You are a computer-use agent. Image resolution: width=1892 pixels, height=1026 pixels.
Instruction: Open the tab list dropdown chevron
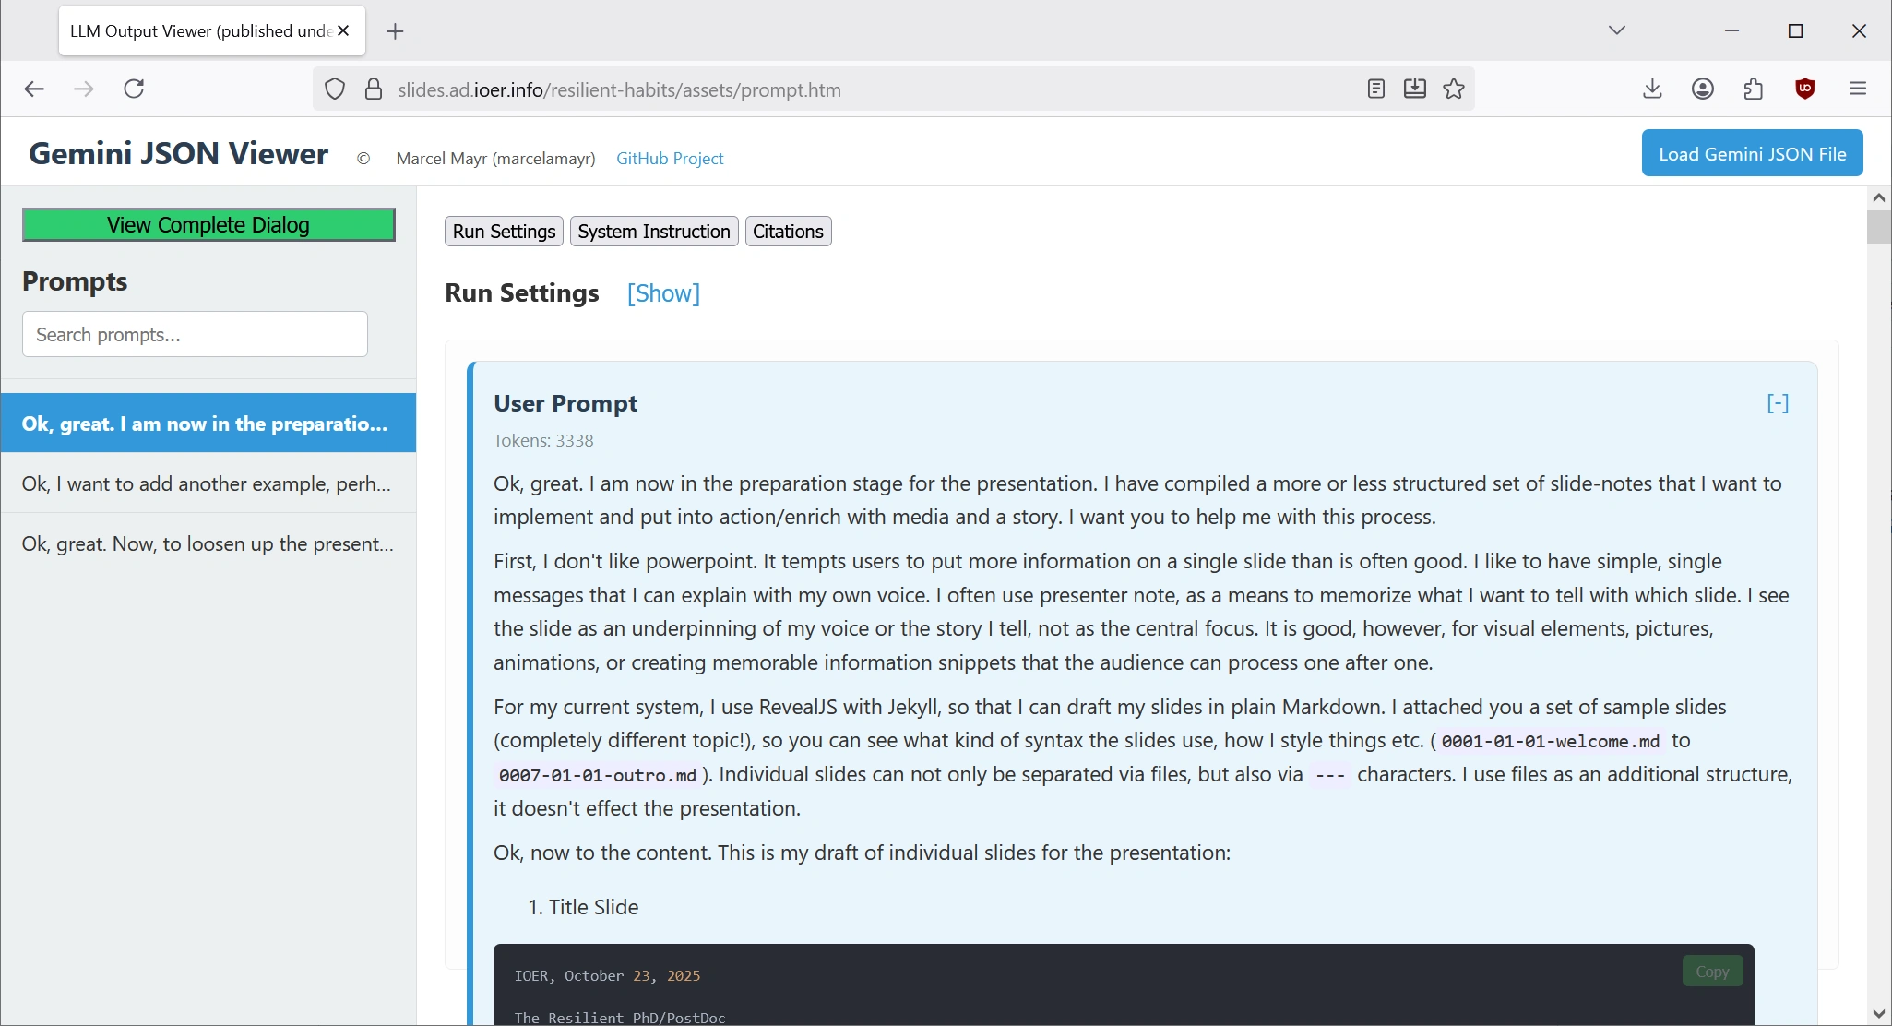[1617, 30]
